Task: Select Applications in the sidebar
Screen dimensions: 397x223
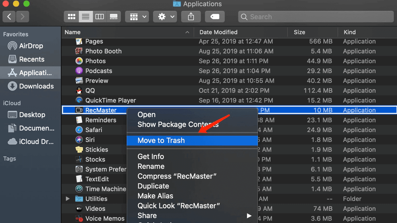Action: click(30, 73)
